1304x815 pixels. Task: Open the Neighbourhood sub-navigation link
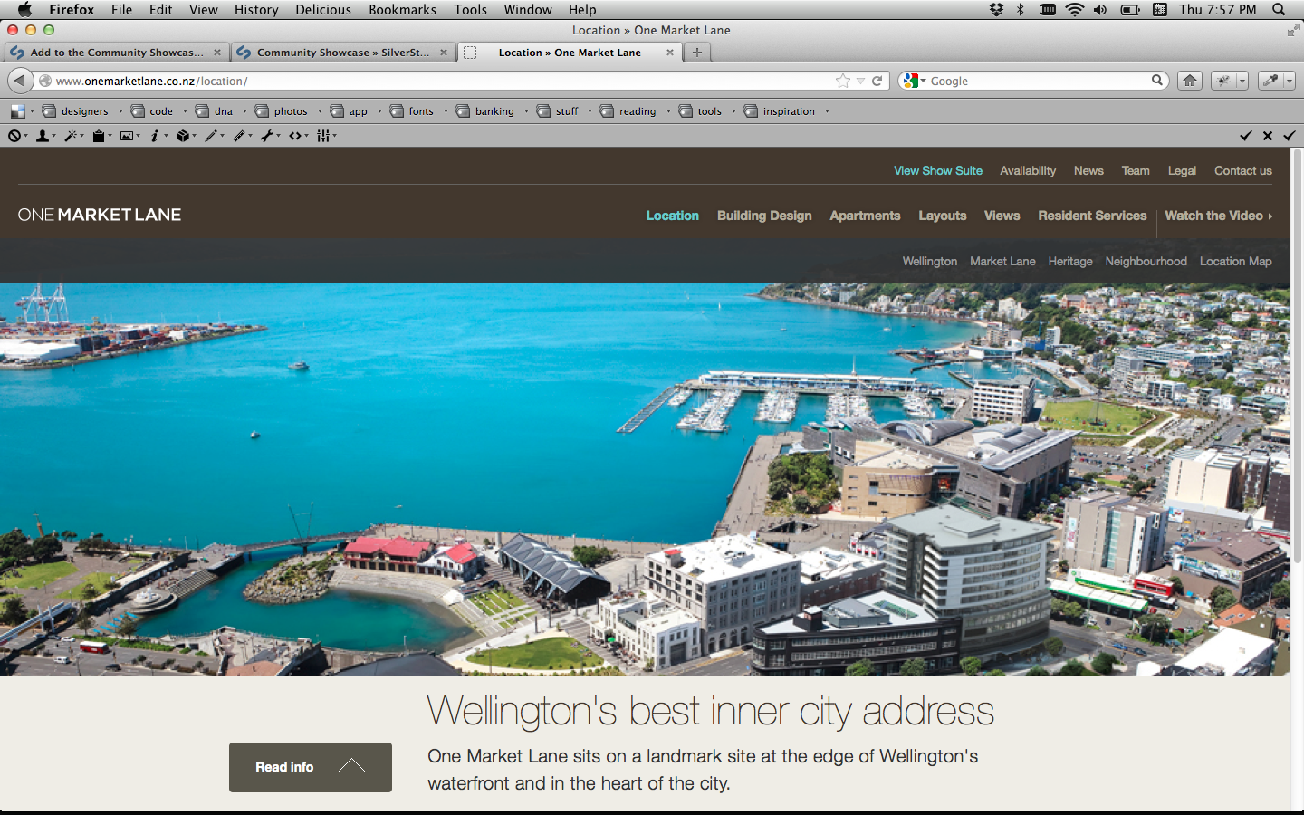[x=1146, y=261]
